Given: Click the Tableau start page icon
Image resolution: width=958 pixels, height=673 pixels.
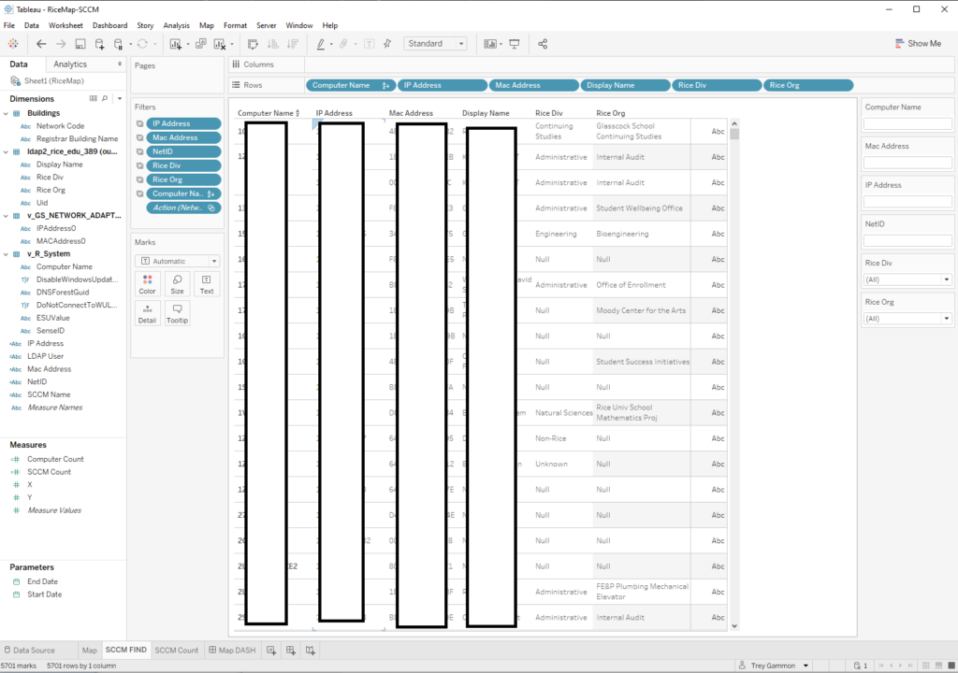Looking at the screenshot, I should coord(13,44).
